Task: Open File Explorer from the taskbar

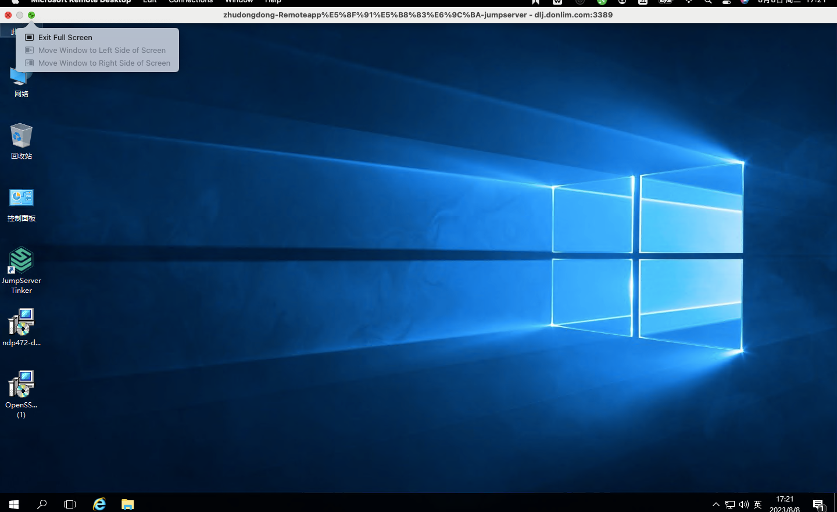Action: [x=128, y=504]
